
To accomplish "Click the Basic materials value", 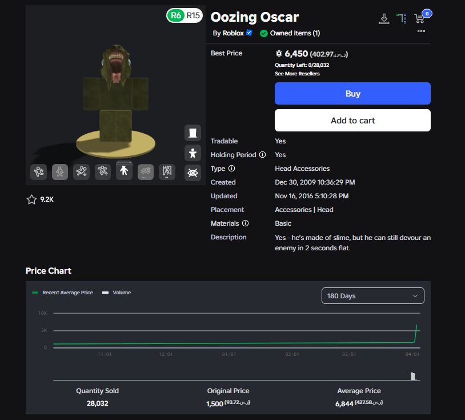I will (x=283, y=223).
